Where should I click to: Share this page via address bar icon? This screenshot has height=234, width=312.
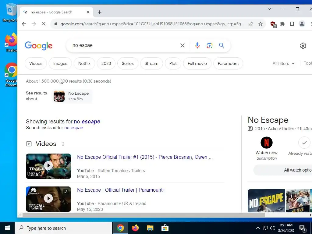[x=251, y=24]
